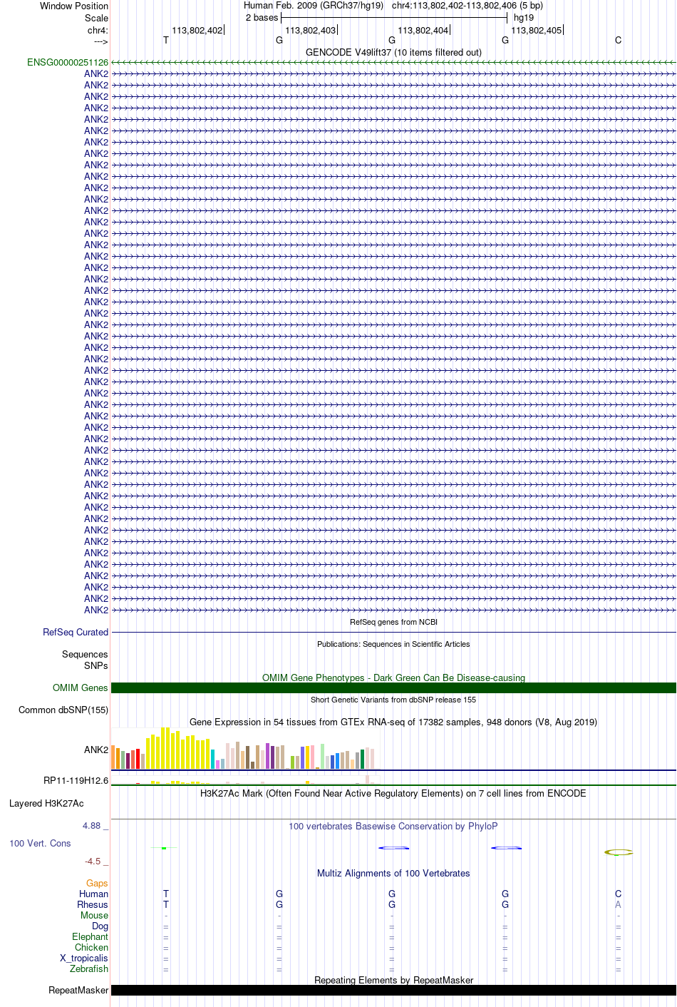Viewport: 677px width, 1007px height.
Task: Click the chr4: ruler label
Action: coord(98,31)
